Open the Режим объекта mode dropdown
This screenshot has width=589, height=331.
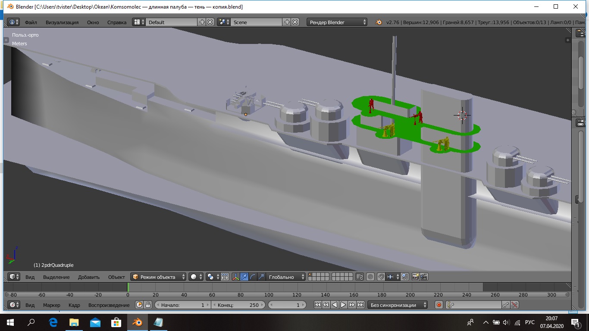(159, 277)
